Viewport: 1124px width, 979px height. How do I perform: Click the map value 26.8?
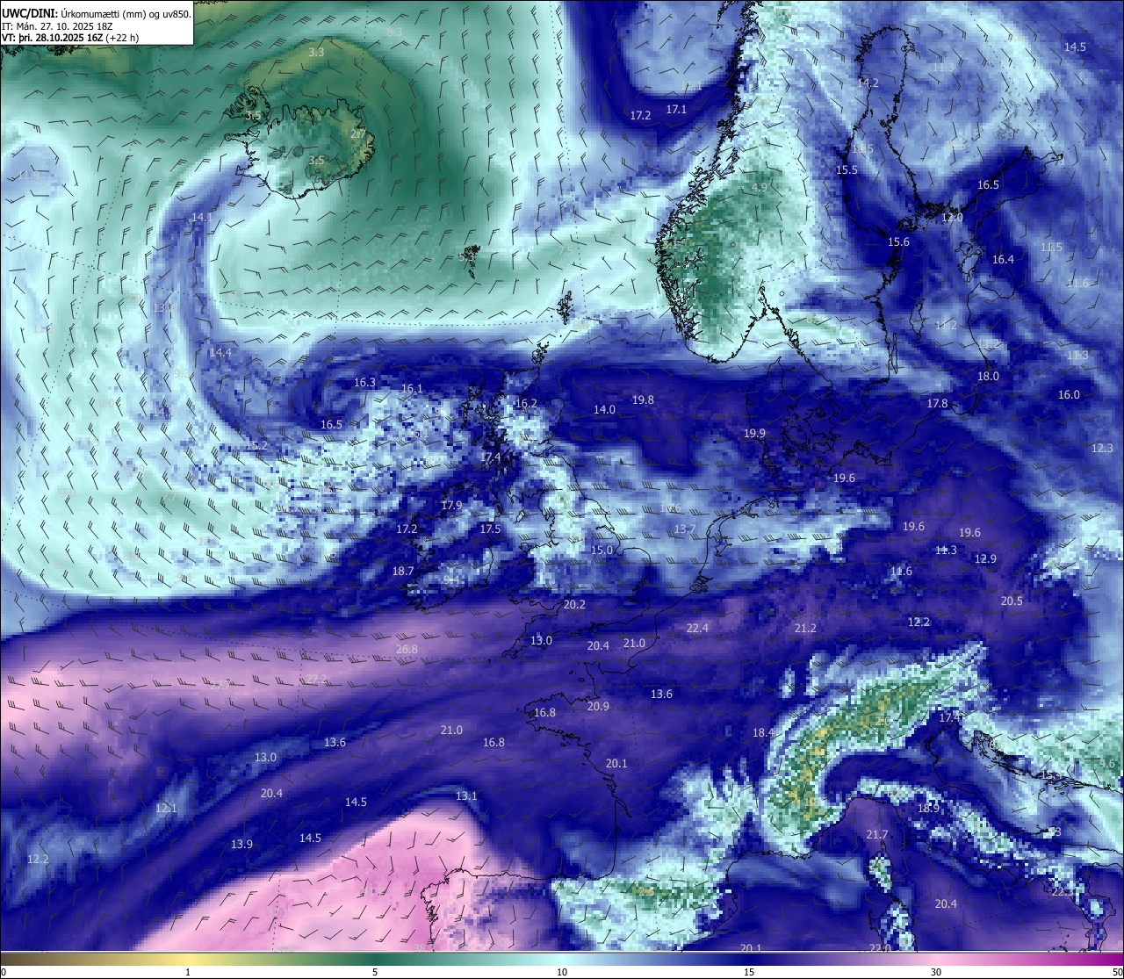click(x=407, y=650)
